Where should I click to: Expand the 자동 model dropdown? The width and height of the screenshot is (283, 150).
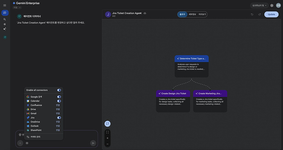tap(17, 8)
